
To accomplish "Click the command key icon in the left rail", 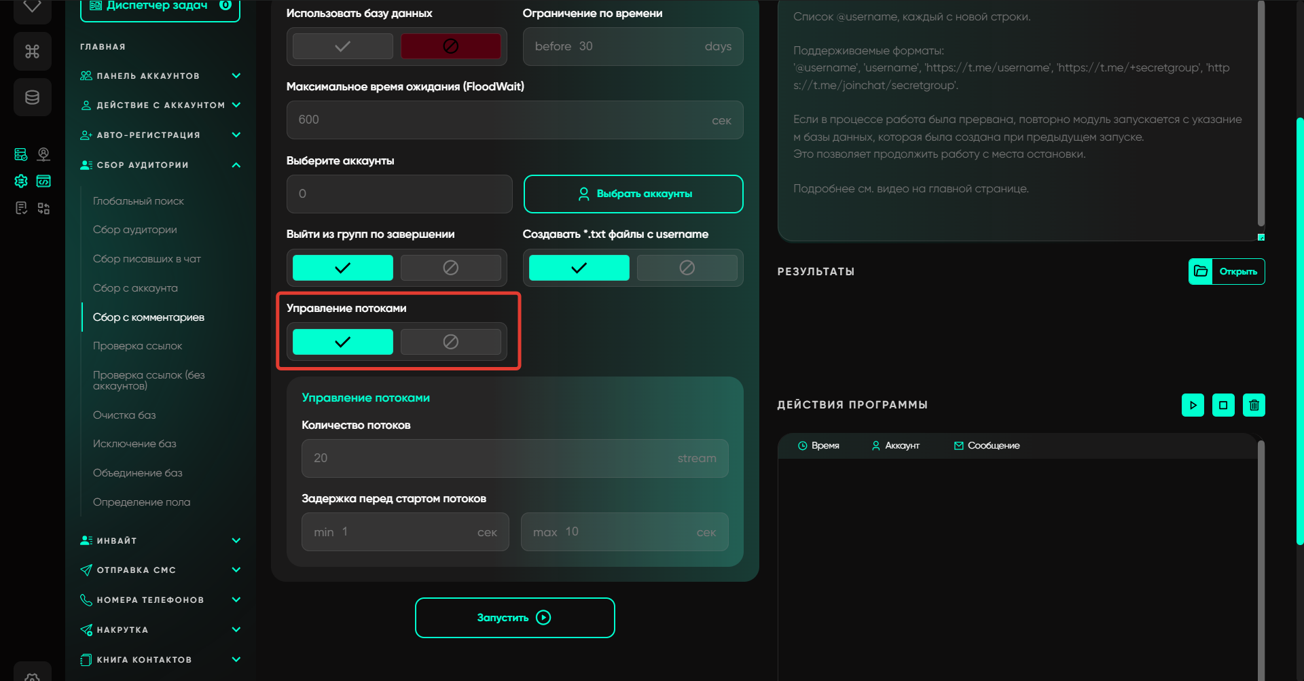I will point(32,52).
